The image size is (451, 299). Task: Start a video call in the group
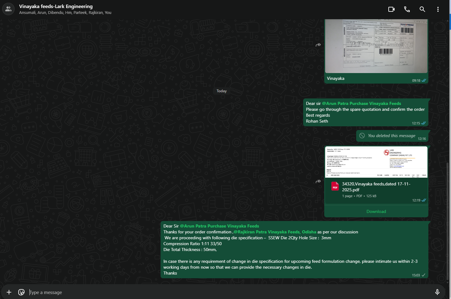point(391,9)
